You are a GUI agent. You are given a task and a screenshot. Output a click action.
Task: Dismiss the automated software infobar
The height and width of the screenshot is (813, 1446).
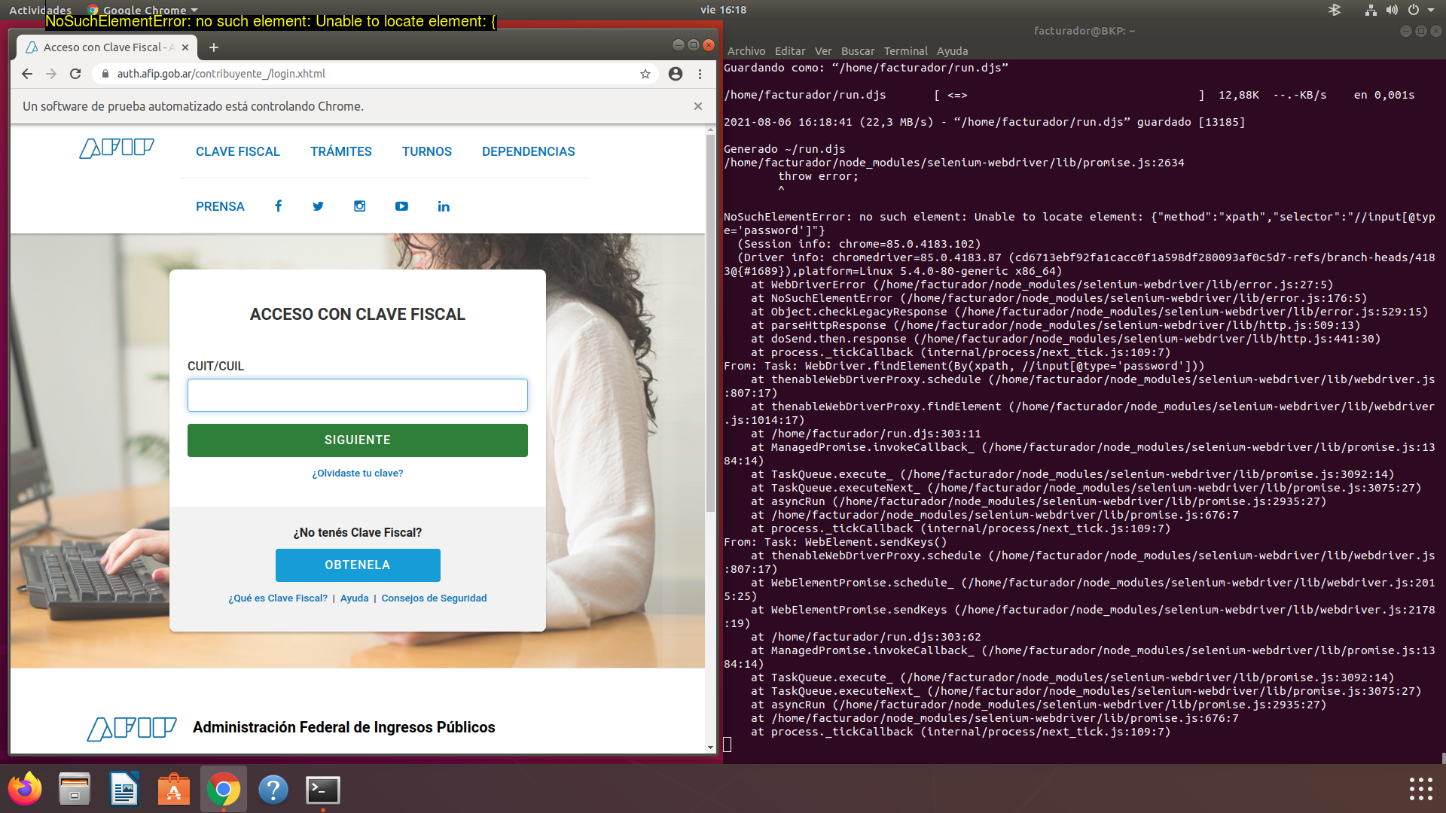click(698, 106)
